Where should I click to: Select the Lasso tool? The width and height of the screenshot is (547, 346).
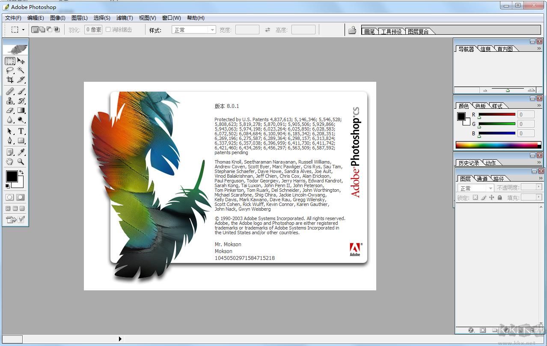(x=9, y=70)
